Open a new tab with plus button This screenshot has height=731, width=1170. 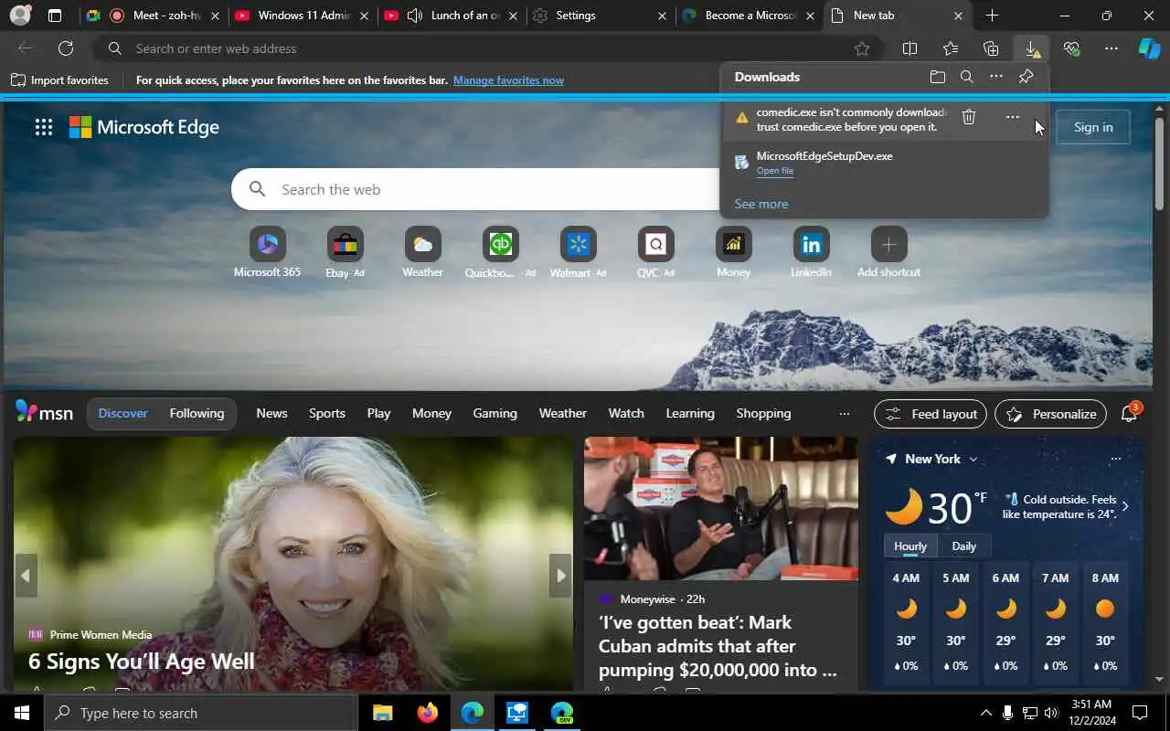[x=992, y=16]
